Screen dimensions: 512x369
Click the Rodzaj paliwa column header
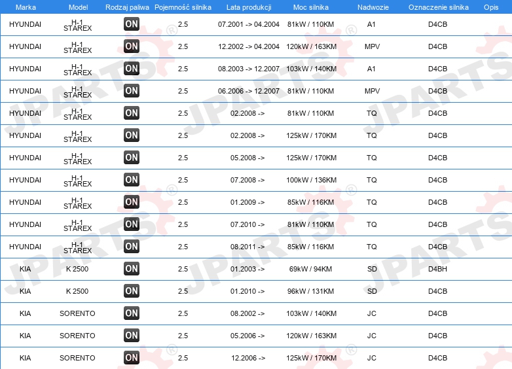pos(127,7)
